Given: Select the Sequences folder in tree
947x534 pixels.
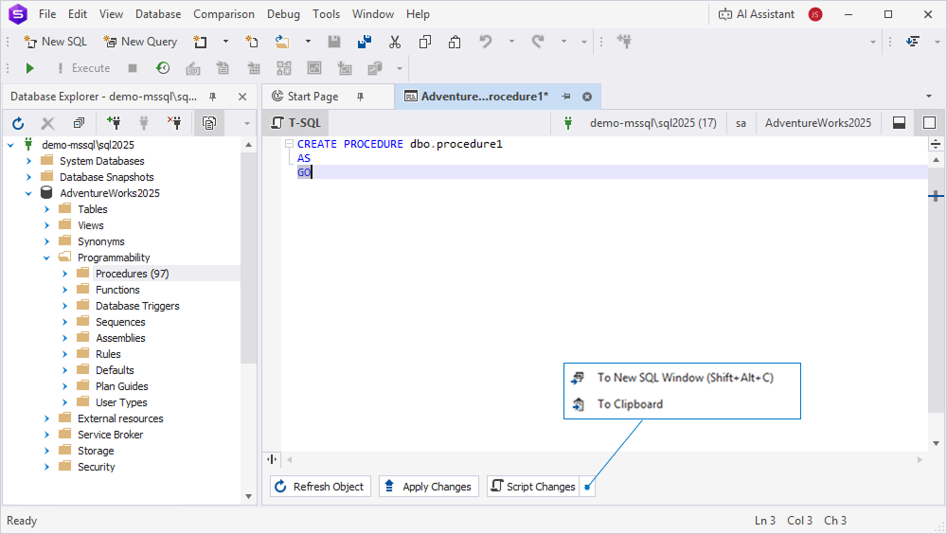Looking at the screenshot, I should coord(120,322).
